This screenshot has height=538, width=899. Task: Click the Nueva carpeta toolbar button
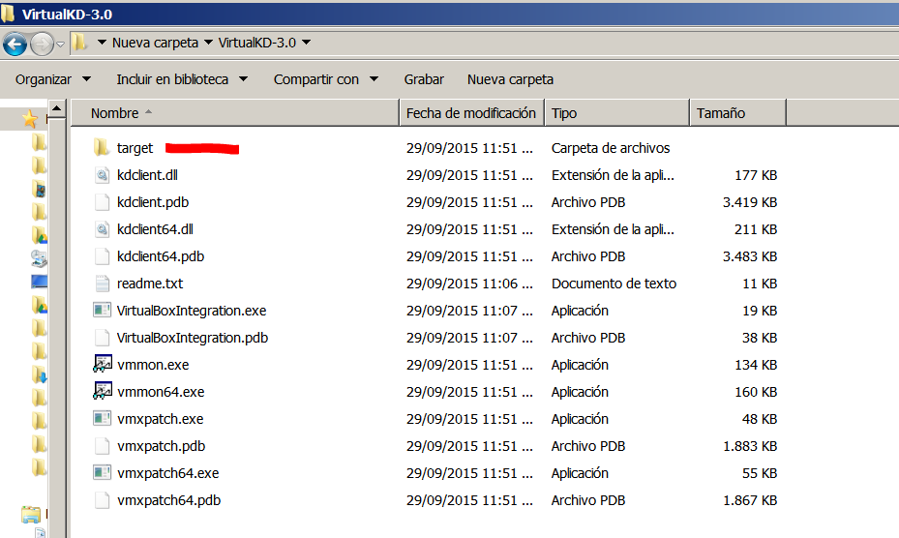[510, 79]
